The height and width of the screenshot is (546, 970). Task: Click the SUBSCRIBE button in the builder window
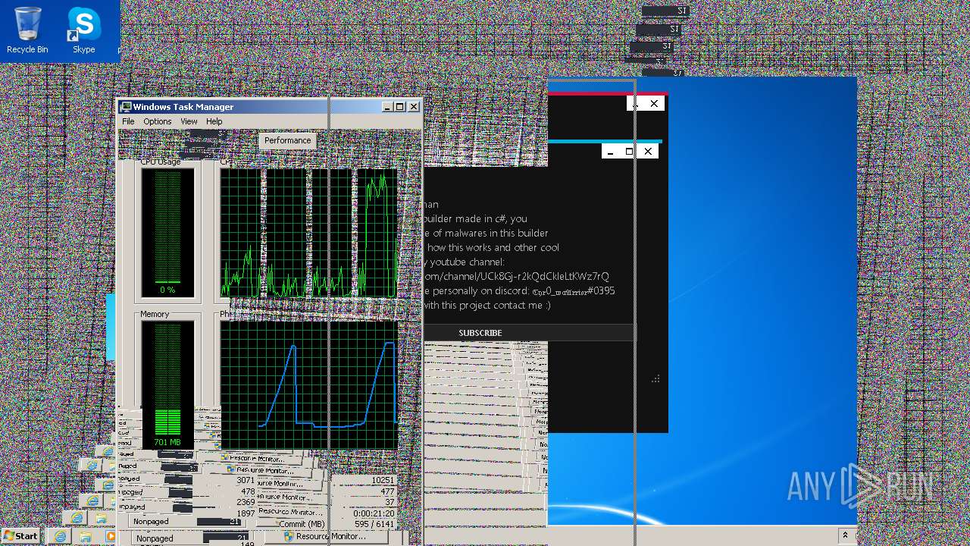[x=480, y=333]
